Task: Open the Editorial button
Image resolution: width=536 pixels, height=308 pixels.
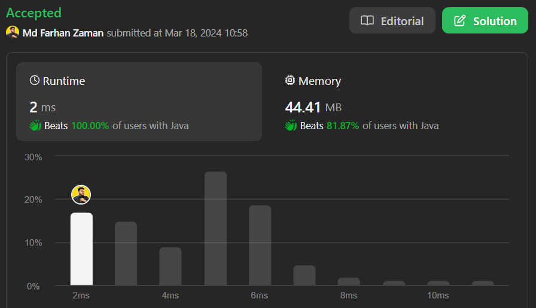Action: pyautogui.click(x=392, y=21)
